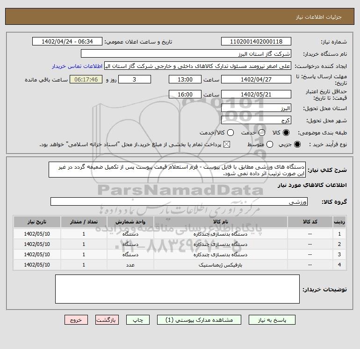Click the remaining days field showing 3

[x=135, y=80]
